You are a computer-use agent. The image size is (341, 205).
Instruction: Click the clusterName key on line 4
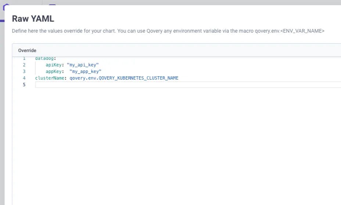coord(50,78)
